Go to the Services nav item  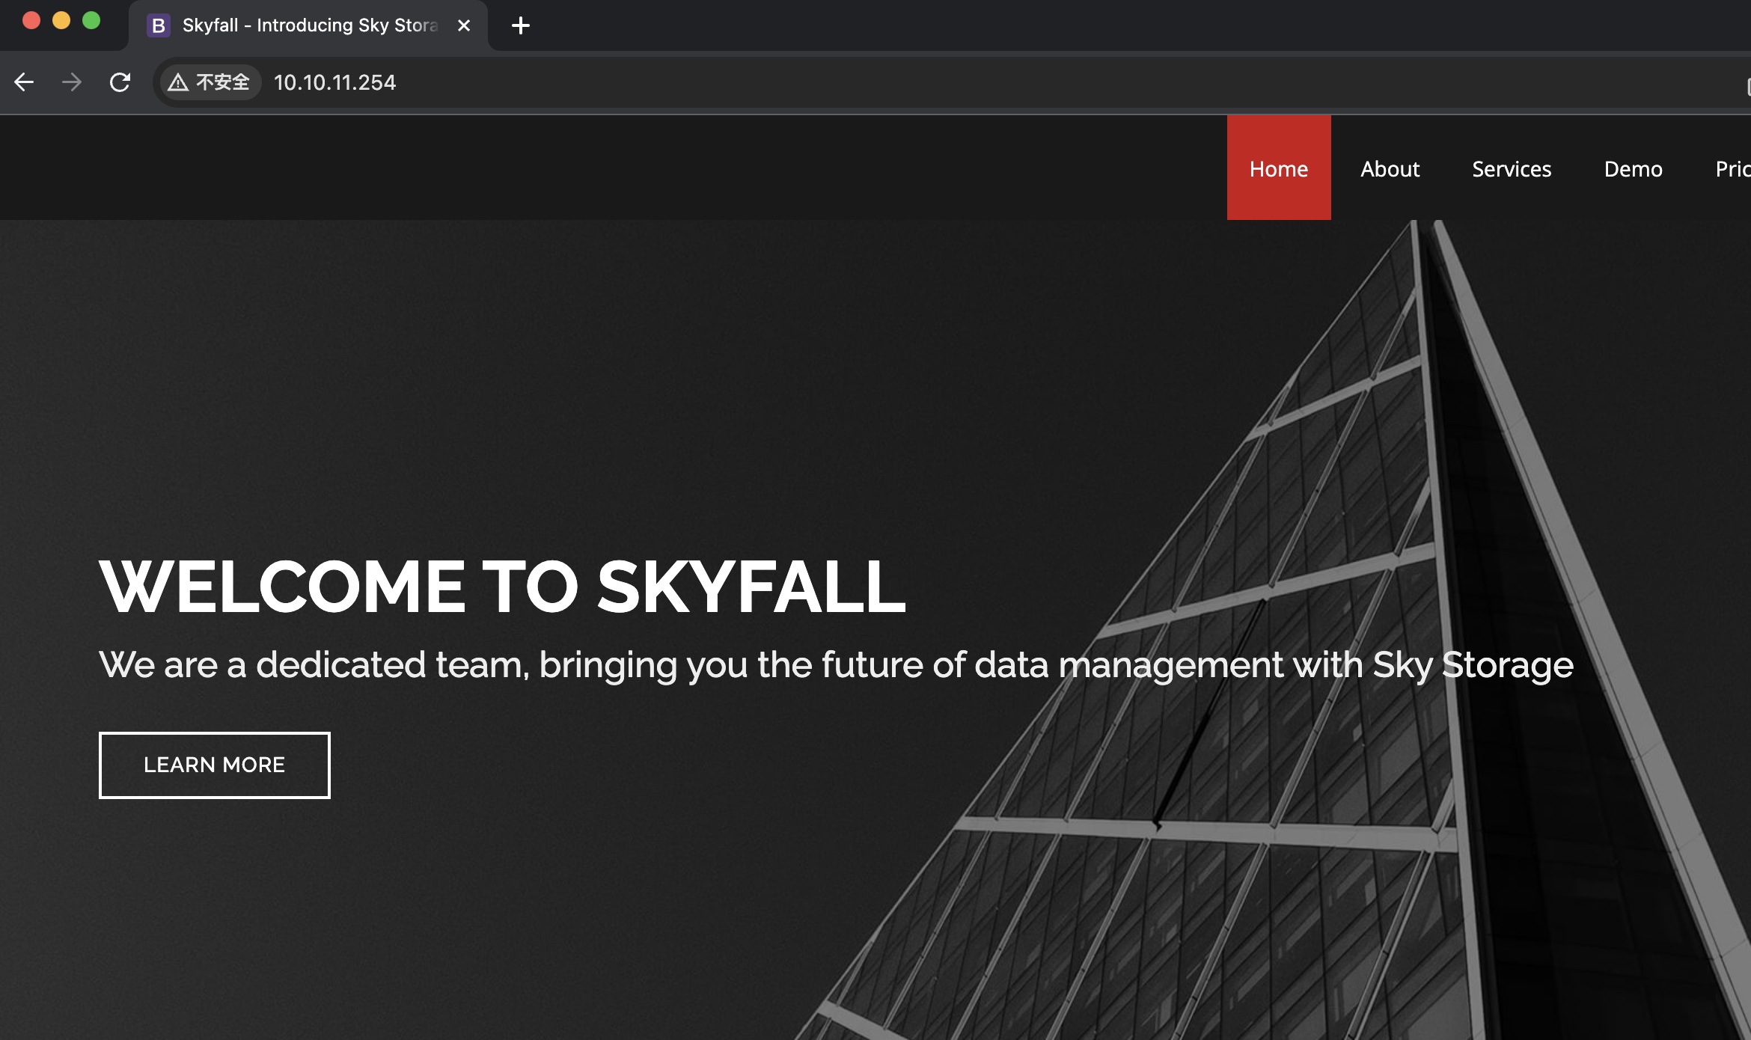click(x=1512, y=169)
